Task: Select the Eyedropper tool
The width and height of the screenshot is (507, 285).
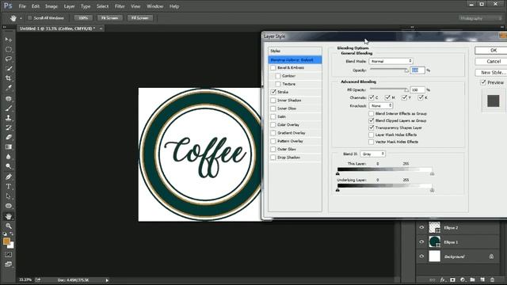Action: tap(9, 88)
